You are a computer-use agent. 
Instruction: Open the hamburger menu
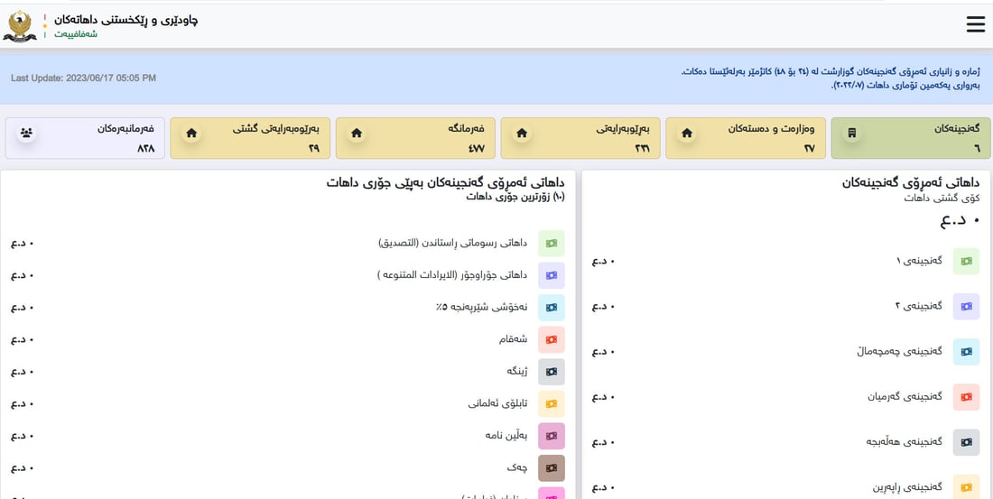975,24
